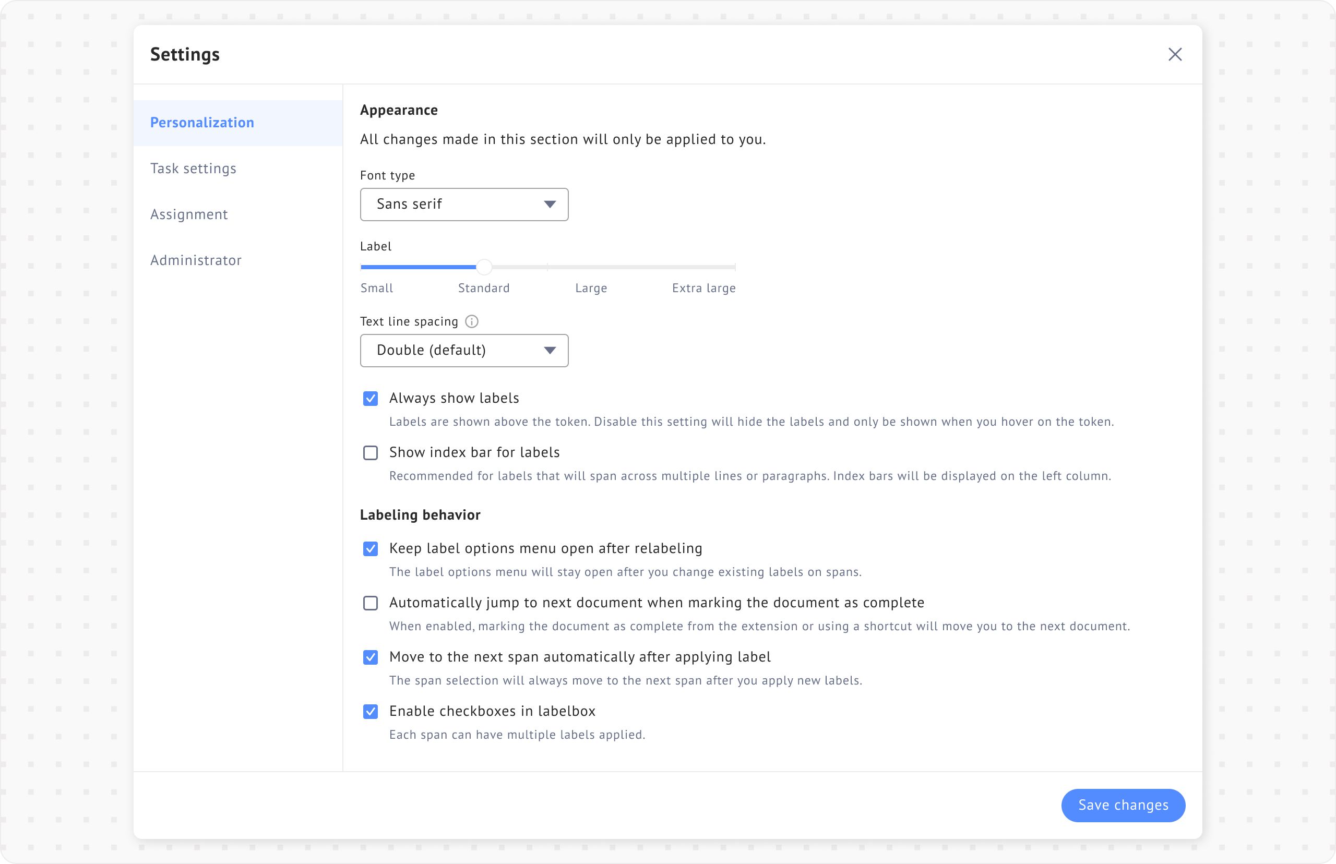This screenshot has width=1336, height=864.
Task: Click the info icon beside Text line spacing
Action: point(472,321)
